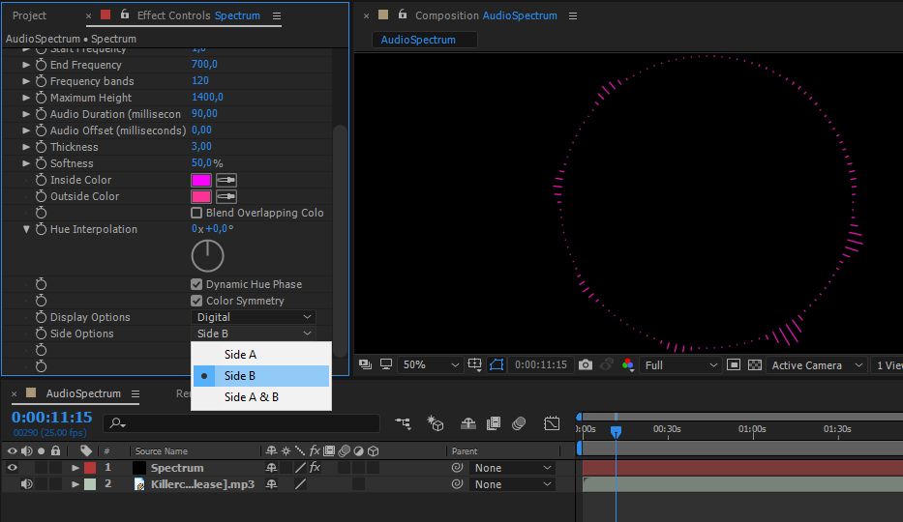The width and height of the screenshot is (903, 522).
Task: Click the timeline layer search field
Action: 242,423
